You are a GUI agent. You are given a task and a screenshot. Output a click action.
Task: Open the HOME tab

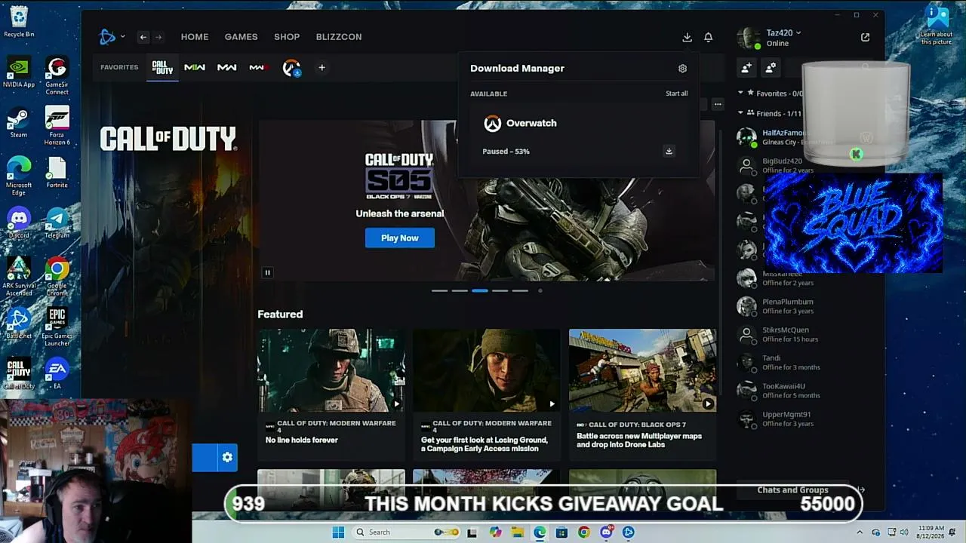coord(195,37)
